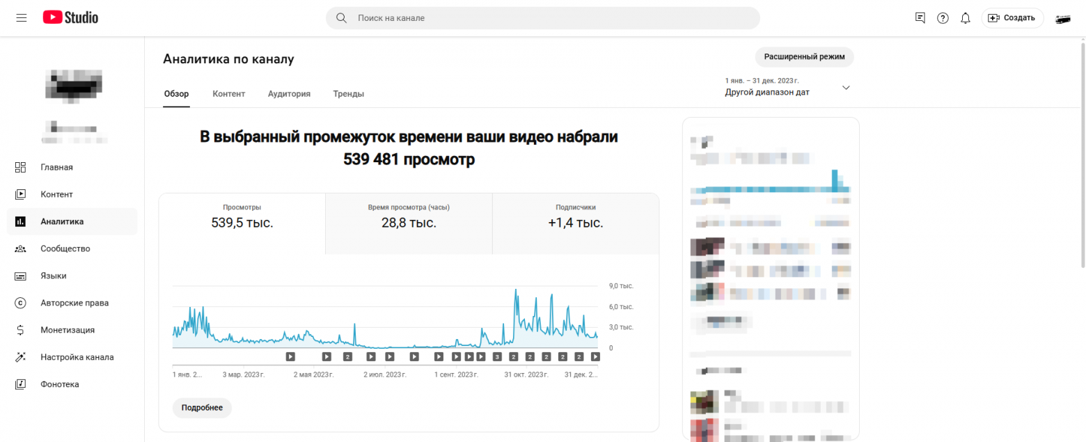Click the marker labelled 2 before 2 июл. 2023
The width and height of the screenshot is (1086, 442).
coord(347,356)
